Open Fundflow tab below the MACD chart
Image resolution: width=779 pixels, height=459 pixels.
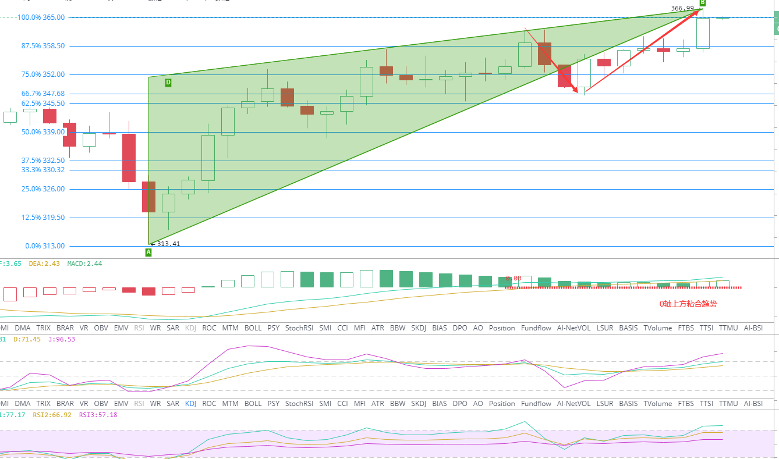click(536, 328)
